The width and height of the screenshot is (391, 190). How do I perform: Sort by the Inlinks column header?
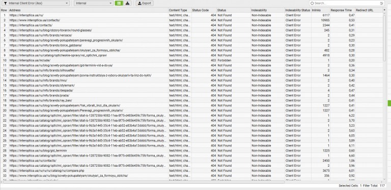coord(321,10)
